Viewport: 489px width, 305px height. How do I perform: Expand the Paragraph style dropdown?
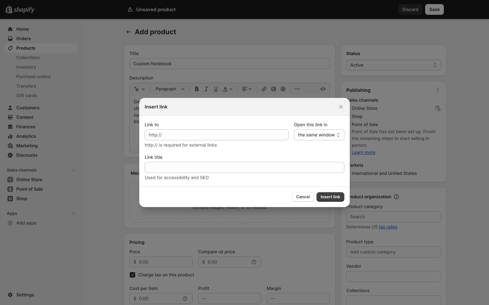(170, 89)
